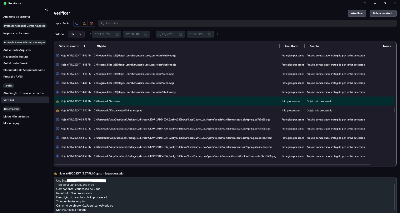This screenshot has width=400, height=213.
Task: Open the calendar icon in the start date field
Action: click(x=117, y=34)
